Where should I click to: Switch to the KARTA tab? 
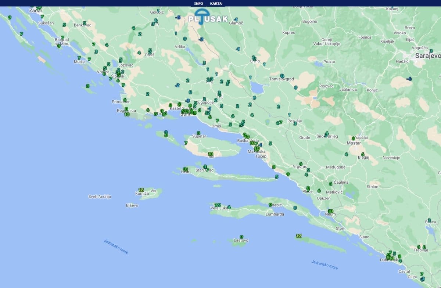(216, 3)
